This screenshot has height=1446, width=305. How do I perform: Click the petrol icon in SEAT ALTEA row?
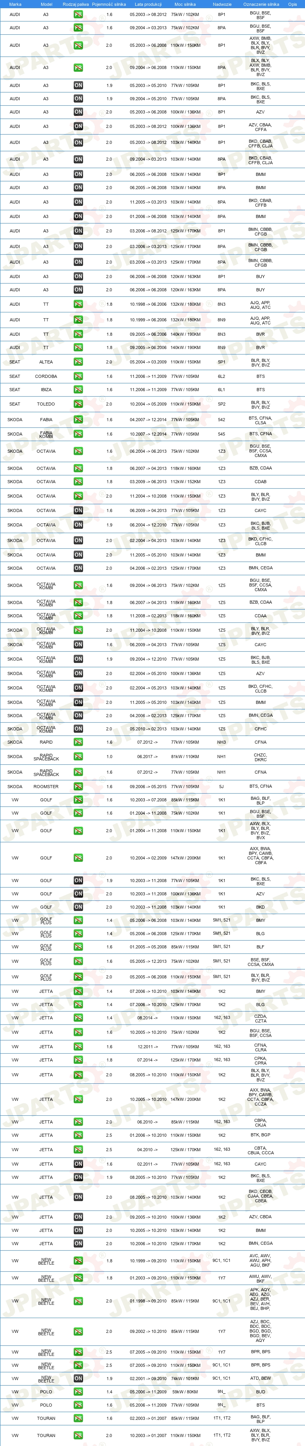click(x=78, y=362)
